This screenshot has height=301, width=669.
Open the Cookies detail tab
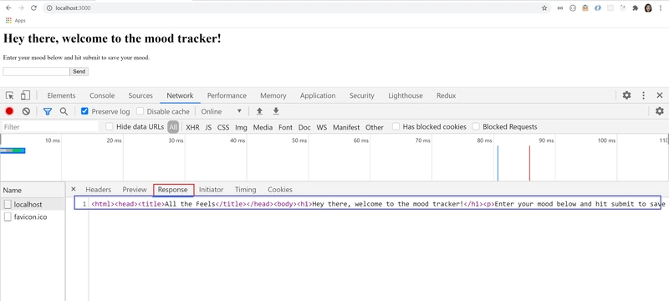tap(280, 190)
